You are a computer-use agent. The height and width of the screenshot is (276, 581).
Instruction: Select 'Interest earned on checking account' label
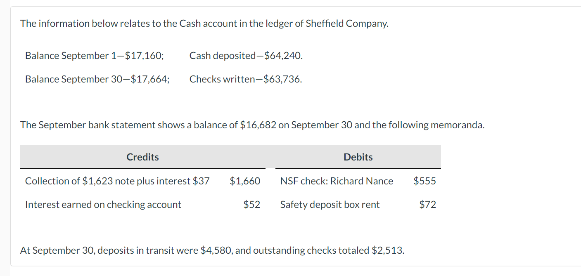[103, 205]
